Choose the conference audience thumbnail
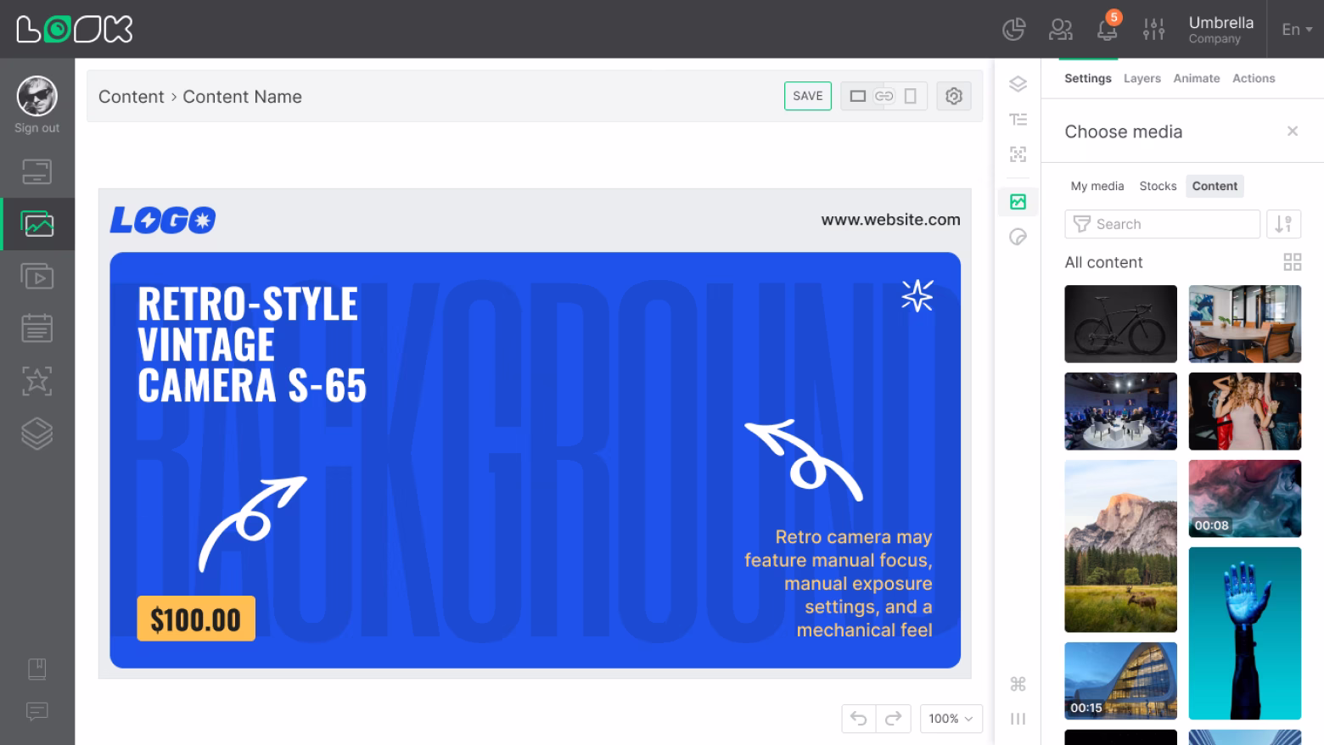This screenshot has height=745, width=1324. pos(1120,412)
